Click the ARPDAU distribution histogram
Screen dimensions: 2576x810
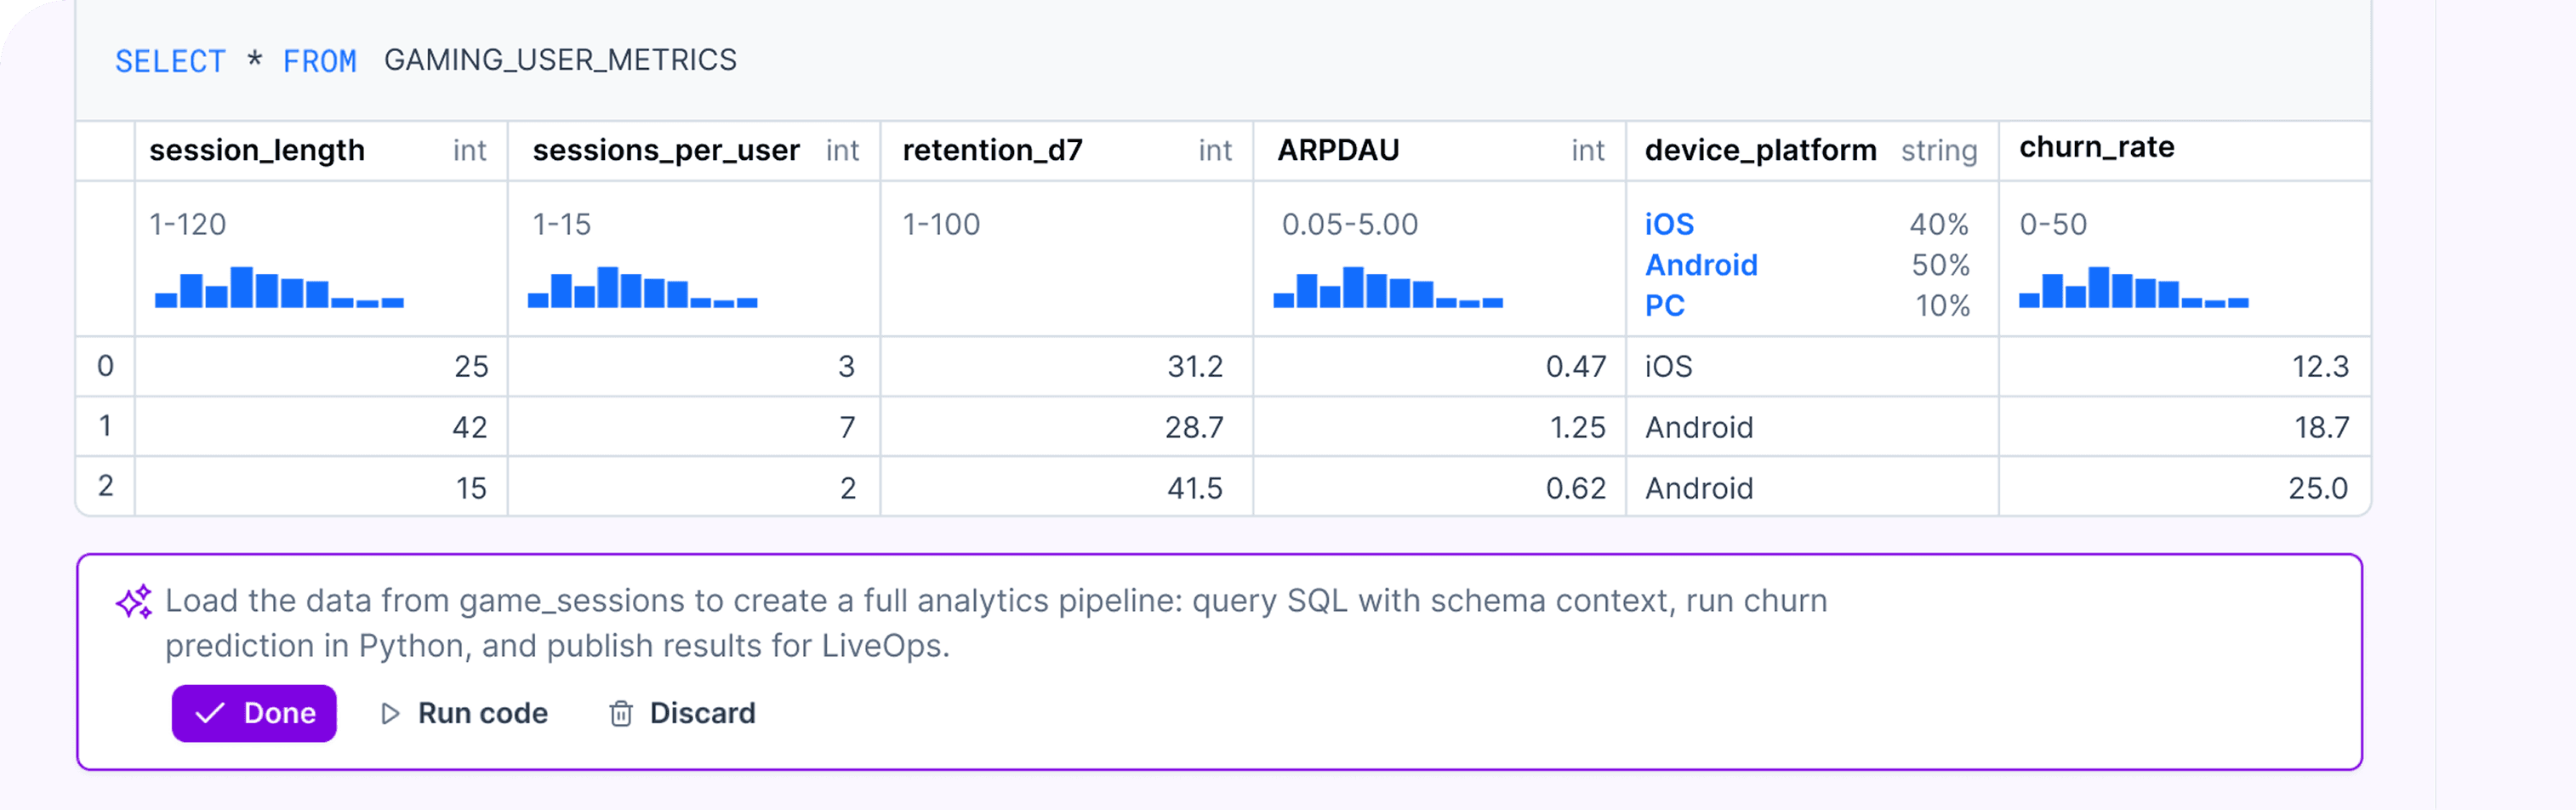(x=1390, y=292)
